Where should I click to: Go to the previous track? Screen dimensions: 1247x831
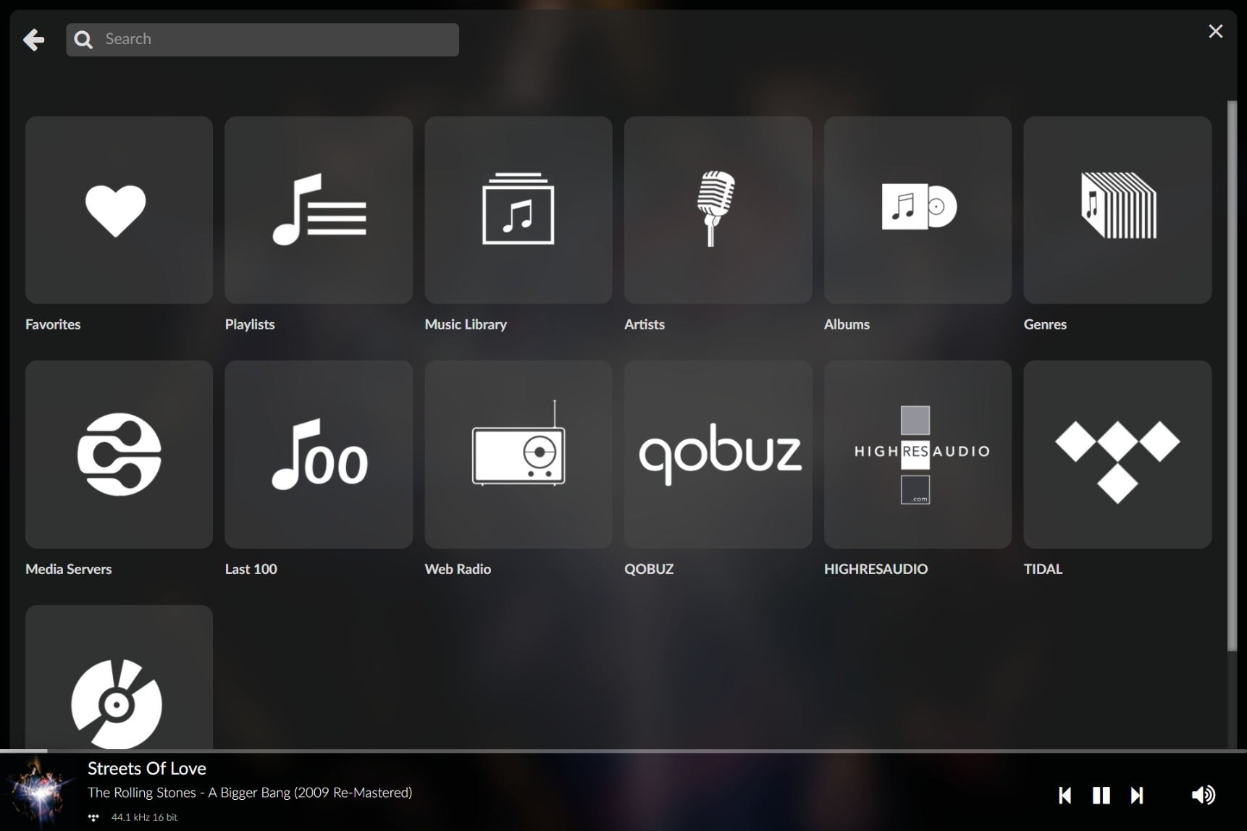pyautogui.click(x=1065, y=796)
